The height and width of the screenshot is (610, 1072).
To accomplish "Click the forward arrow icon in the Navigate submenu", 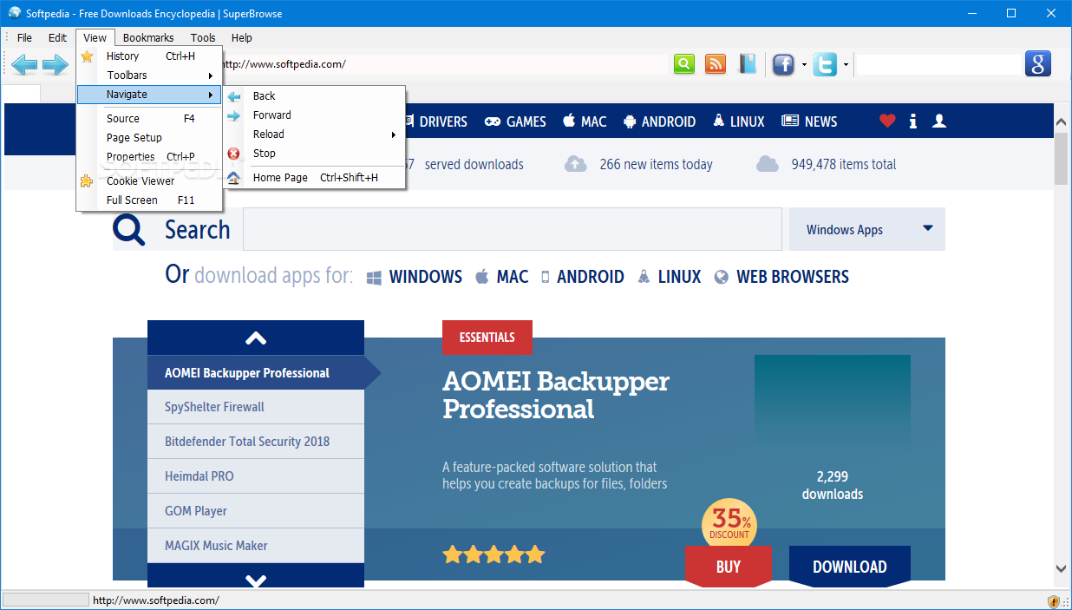I will (x=234, y=115).
